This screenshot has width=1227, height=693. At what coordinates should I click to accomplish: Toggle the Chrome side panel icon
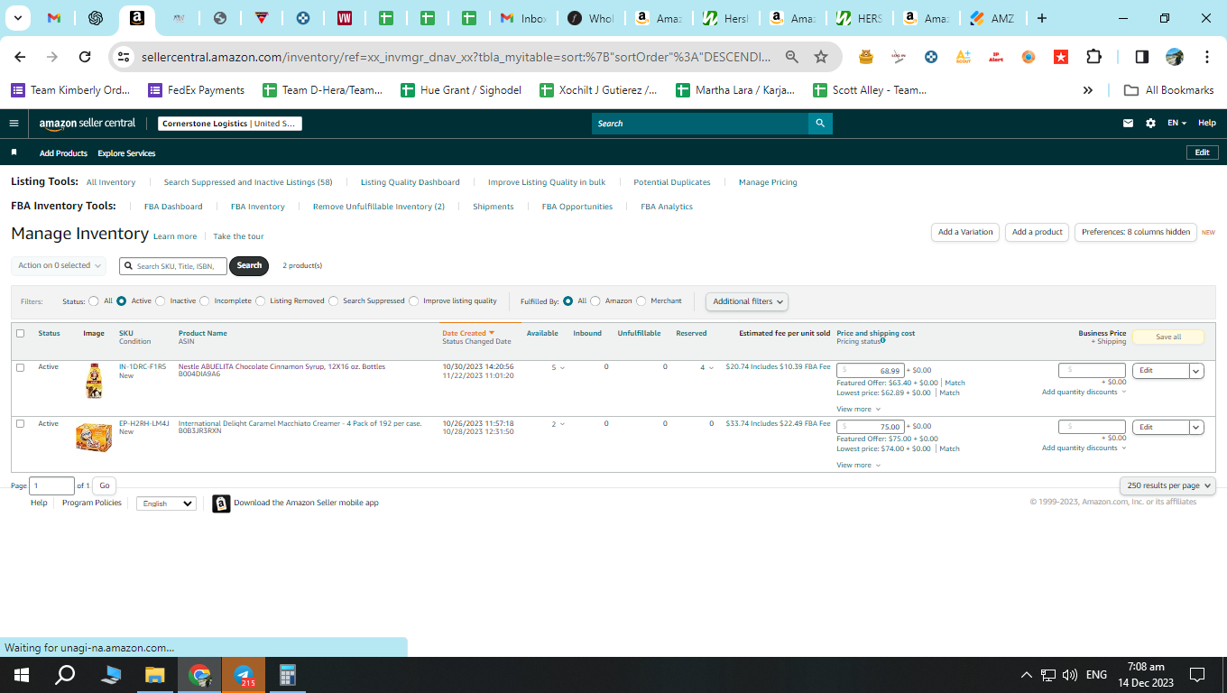[1141, 57]
